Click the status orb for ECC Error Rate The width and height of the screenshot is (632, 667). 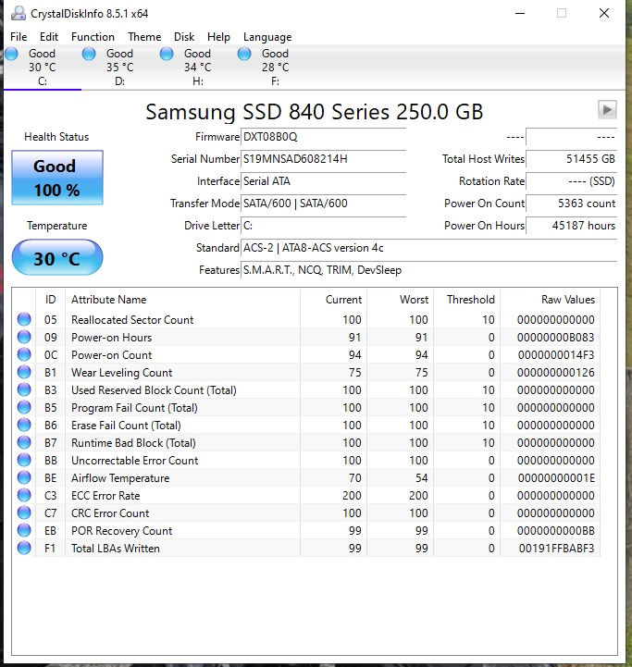(24, 495)
